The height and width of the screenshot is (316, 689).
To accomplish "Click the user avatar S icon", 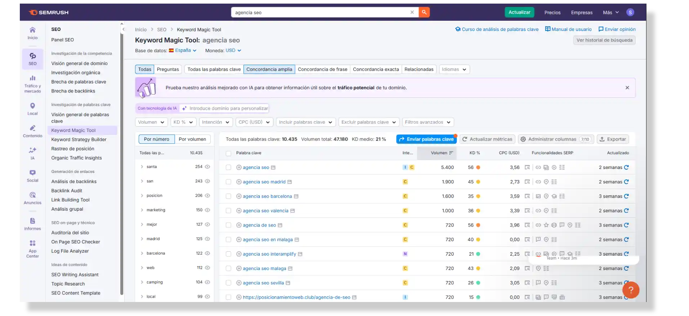I will 630,12.
